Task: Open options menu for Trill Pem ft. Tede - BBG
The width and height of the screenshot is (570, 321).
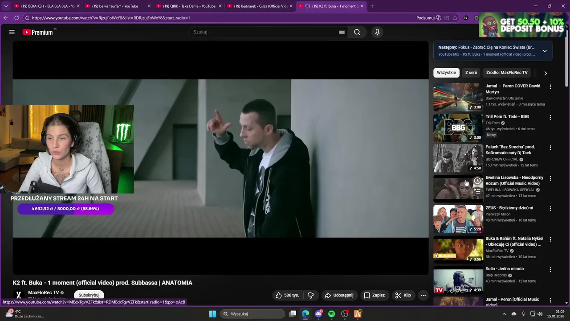Action: (550, 117)
